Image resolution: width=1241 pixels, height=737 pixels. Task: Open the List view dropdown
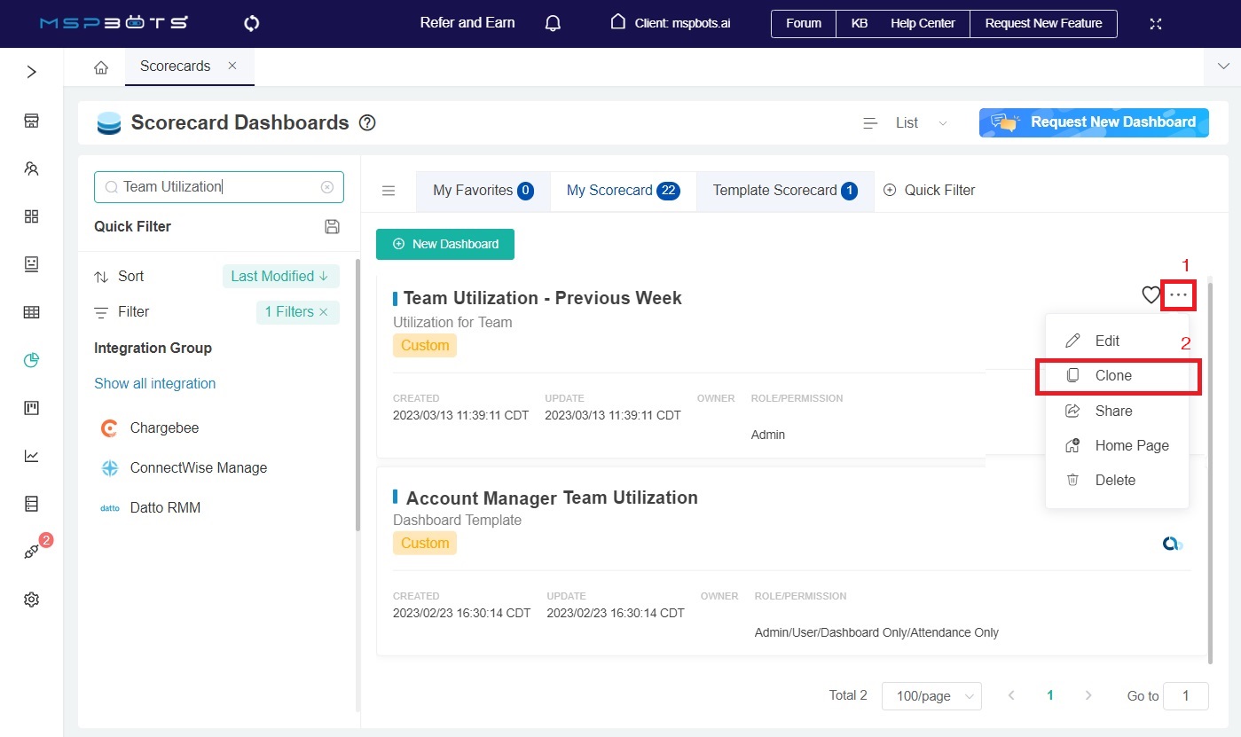[x=907, y=123]
